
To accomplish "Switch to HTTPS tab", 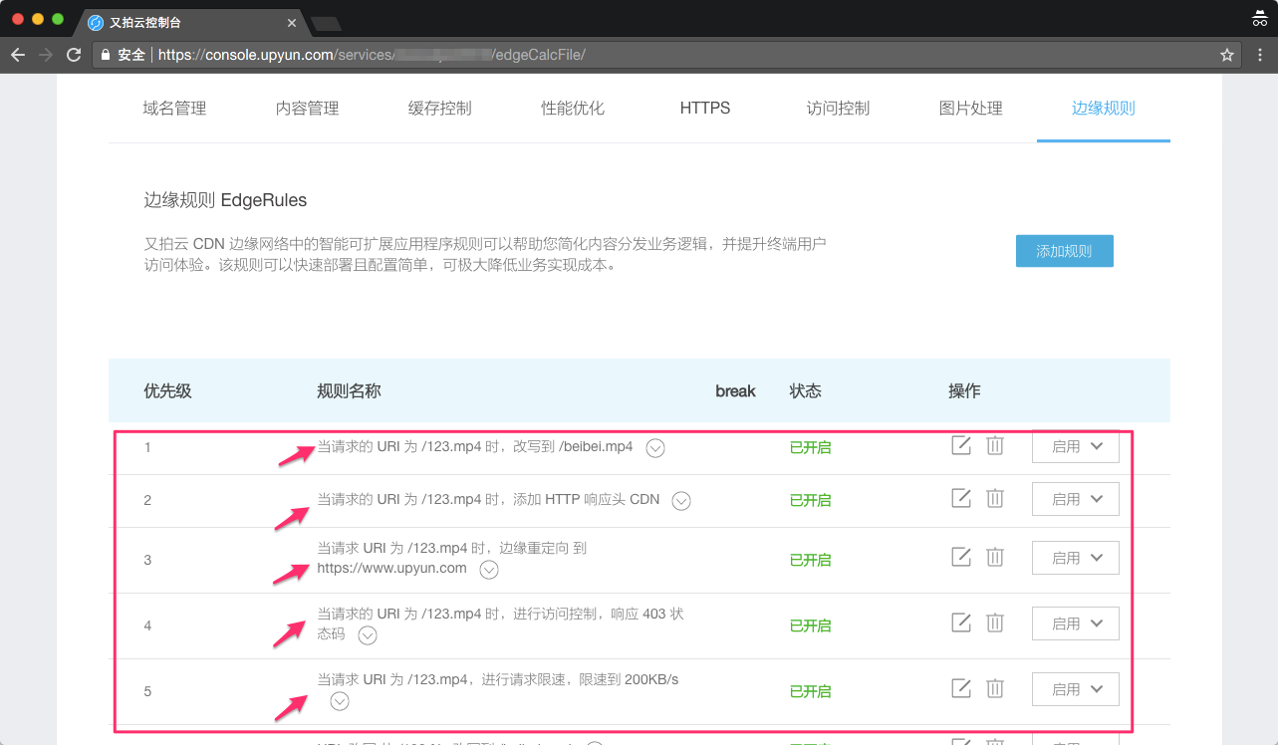I will [x=705, y=108].
